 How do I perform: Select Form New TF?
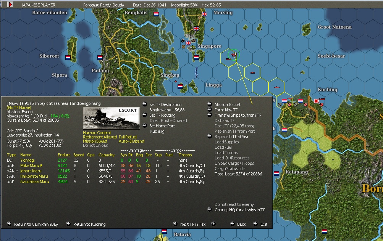coord(226,110)
